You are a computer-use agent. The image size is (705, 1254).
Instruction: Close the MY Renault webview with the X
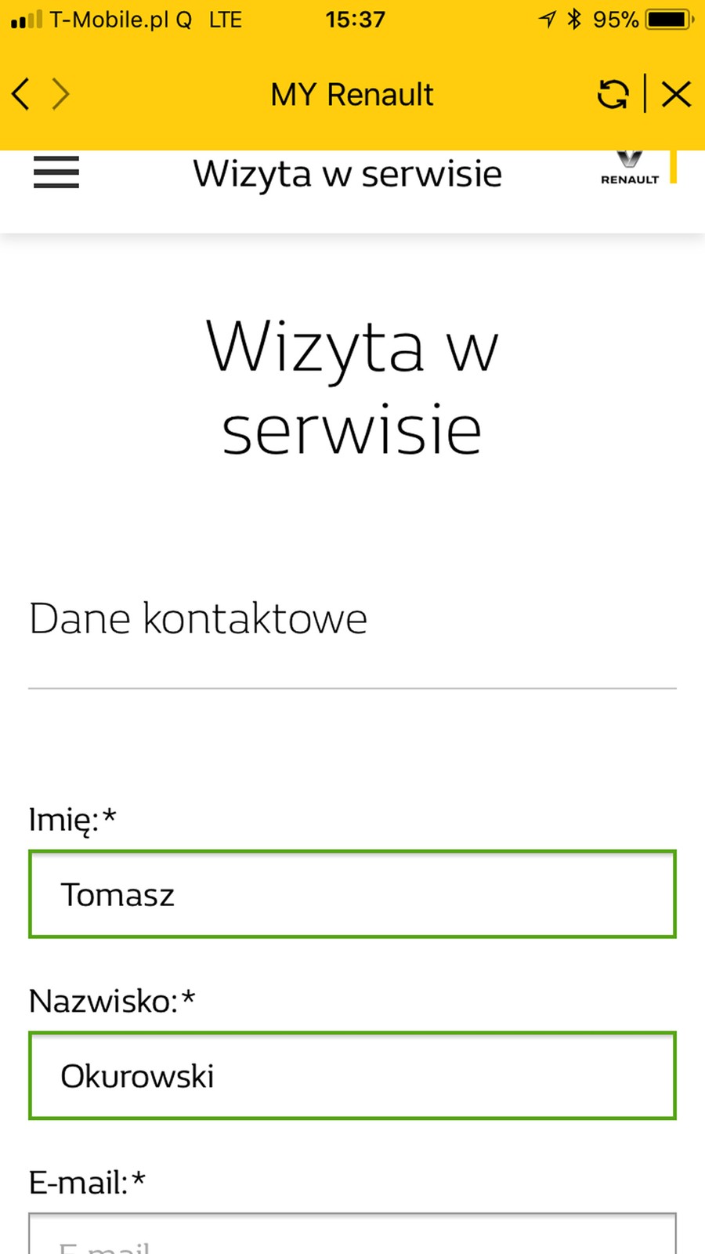tap(676, 94)
